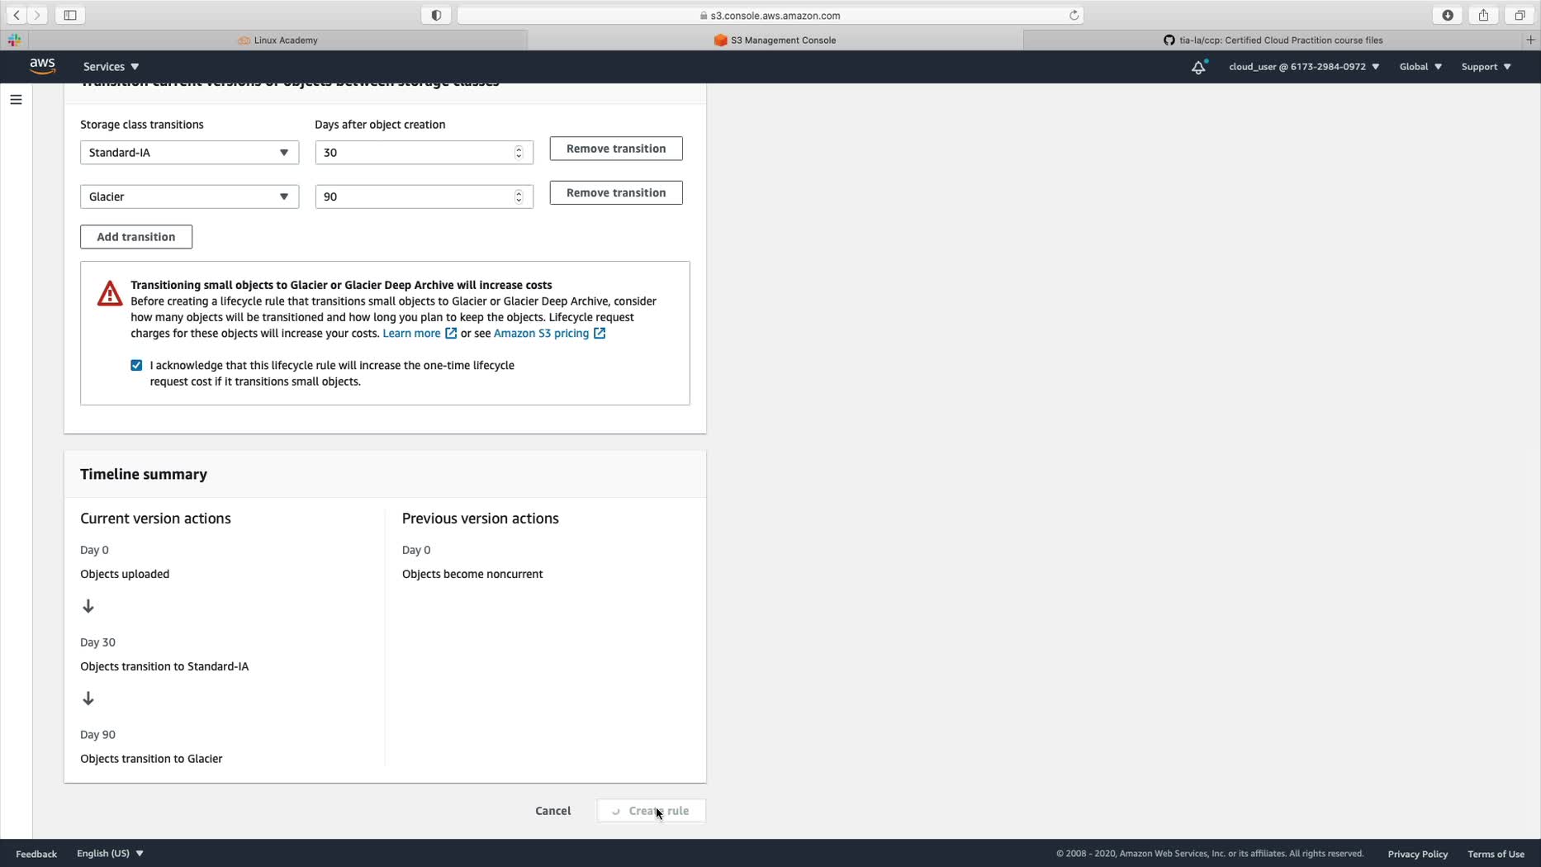Open the English (US) language selector
This screenshot has height=867, width=1541.
(110, 853)
